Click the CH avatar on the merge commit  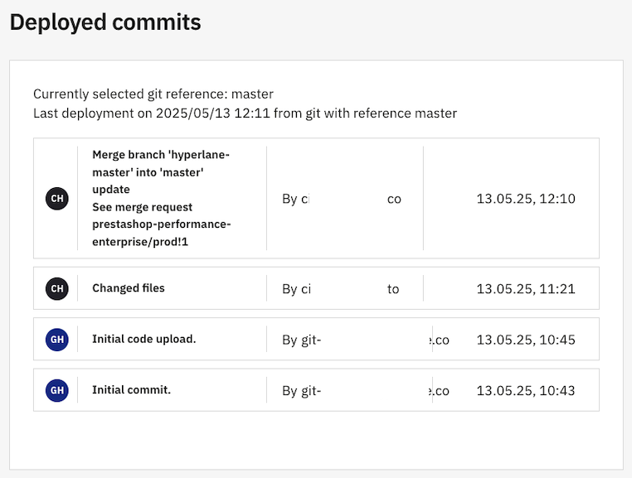pos(56,199)
